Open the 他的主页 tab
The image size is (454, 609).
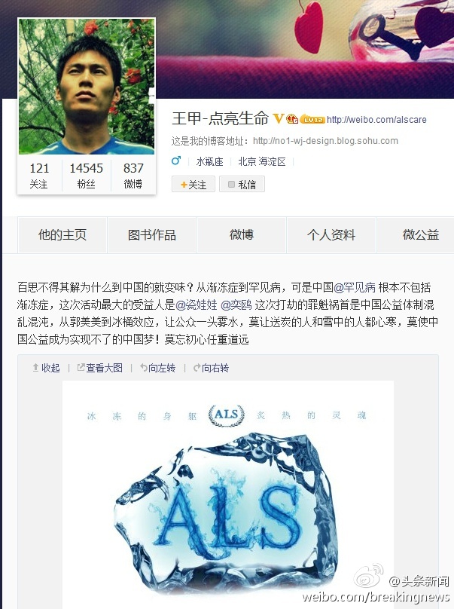(x=62, y=235)
